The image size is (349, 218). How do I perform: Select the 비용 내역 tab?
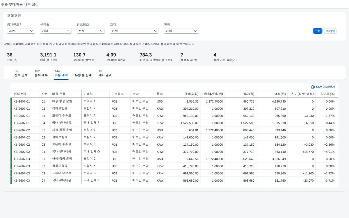point(61,73)
